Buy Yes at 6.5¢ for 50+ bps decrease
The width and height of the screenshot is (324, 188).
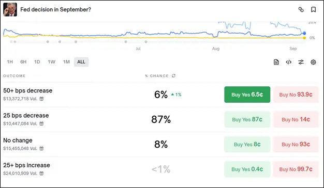click(247, 95)
